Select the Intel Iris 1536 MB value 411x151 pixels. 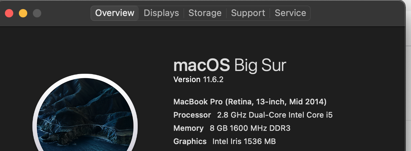coord(244,142)
